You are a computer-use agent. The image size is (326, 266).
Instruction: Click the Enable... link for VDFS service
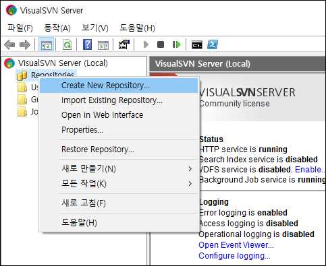click(310, 170)
